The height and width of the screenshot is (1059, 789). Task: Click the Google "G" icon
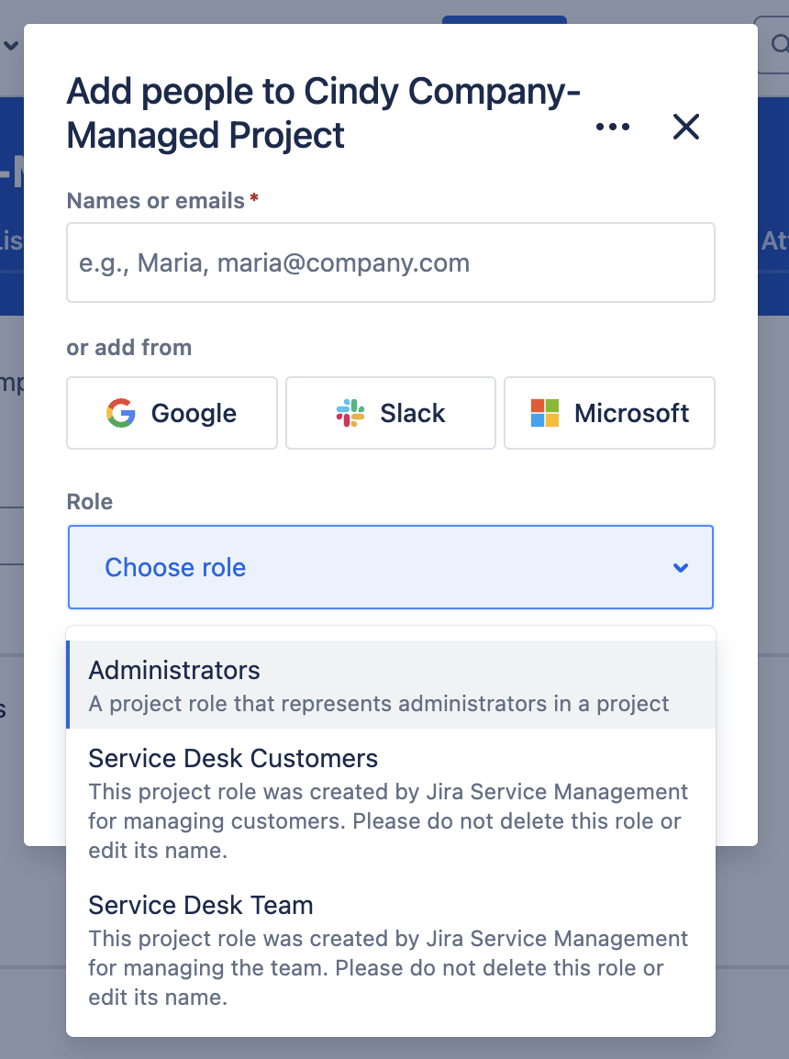[119, 413]
